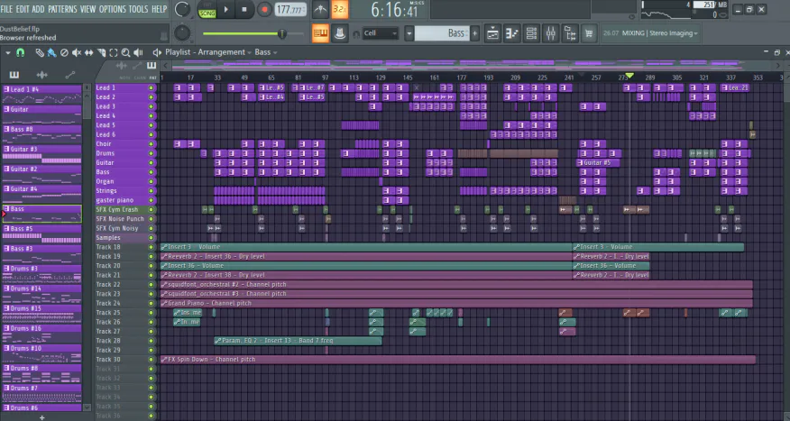Image resolution: width=790 pixels, height=421 pixels.
Task: Expand the MIXING | Stereo Imaging hint dropdown
Action: click(x=696, y=33)
